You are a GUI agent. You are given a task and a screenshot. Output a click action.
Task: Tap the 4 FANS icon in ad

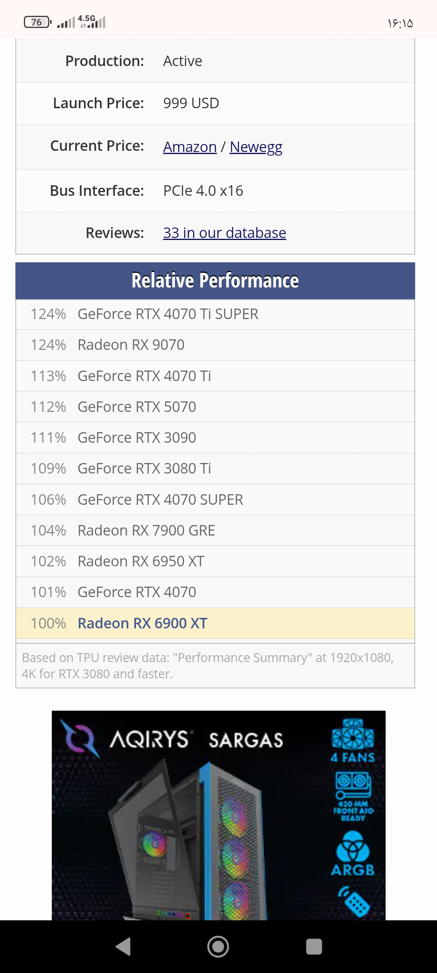(353, 740)
